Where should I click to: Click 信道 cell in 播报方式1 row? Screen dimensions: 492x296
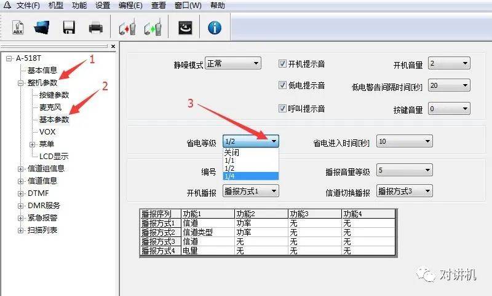tap(208, 223)
